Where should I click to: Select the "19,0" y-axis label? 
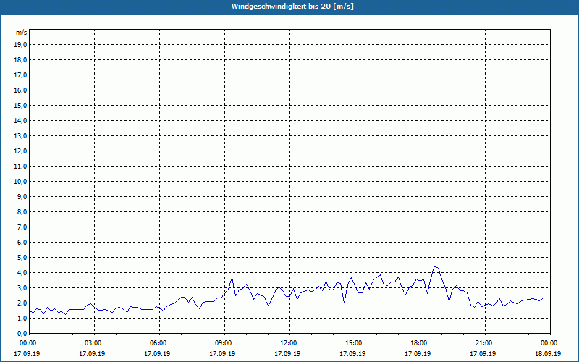coord(21,45)
